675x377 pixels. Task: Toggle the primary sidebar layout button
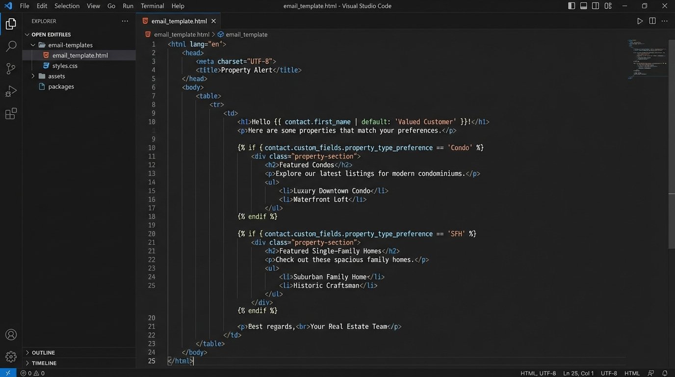[x=571, y=6]
